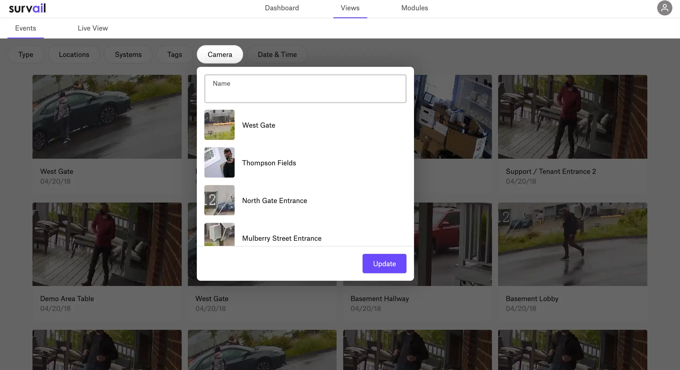Pick the North Gate Entrance camera
Viewport: 680px width, 370px height.
[x=274, y=201]
